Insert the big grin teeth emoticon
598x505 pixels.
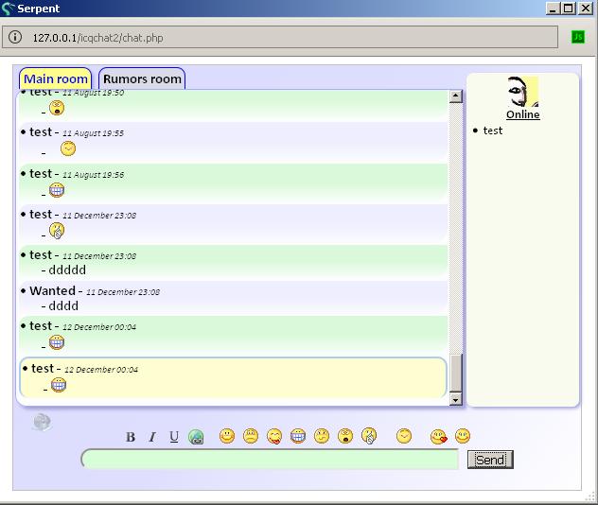point(298,436)
